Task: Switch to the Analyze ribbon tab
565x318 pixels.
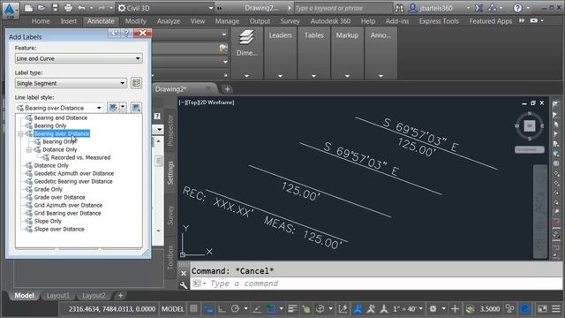Action: (x=169, y=21)
